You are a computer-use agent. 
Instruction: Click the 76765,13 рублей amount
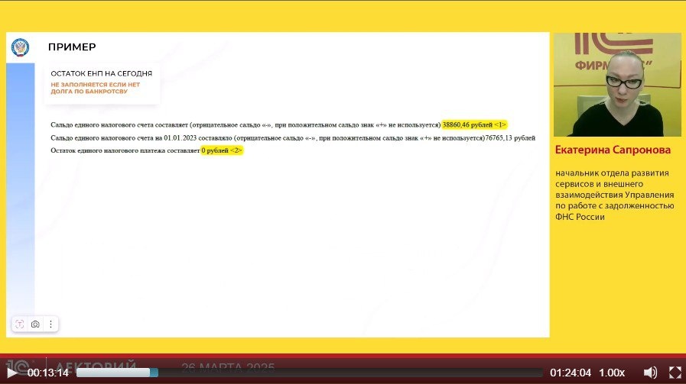click(510, 137)
